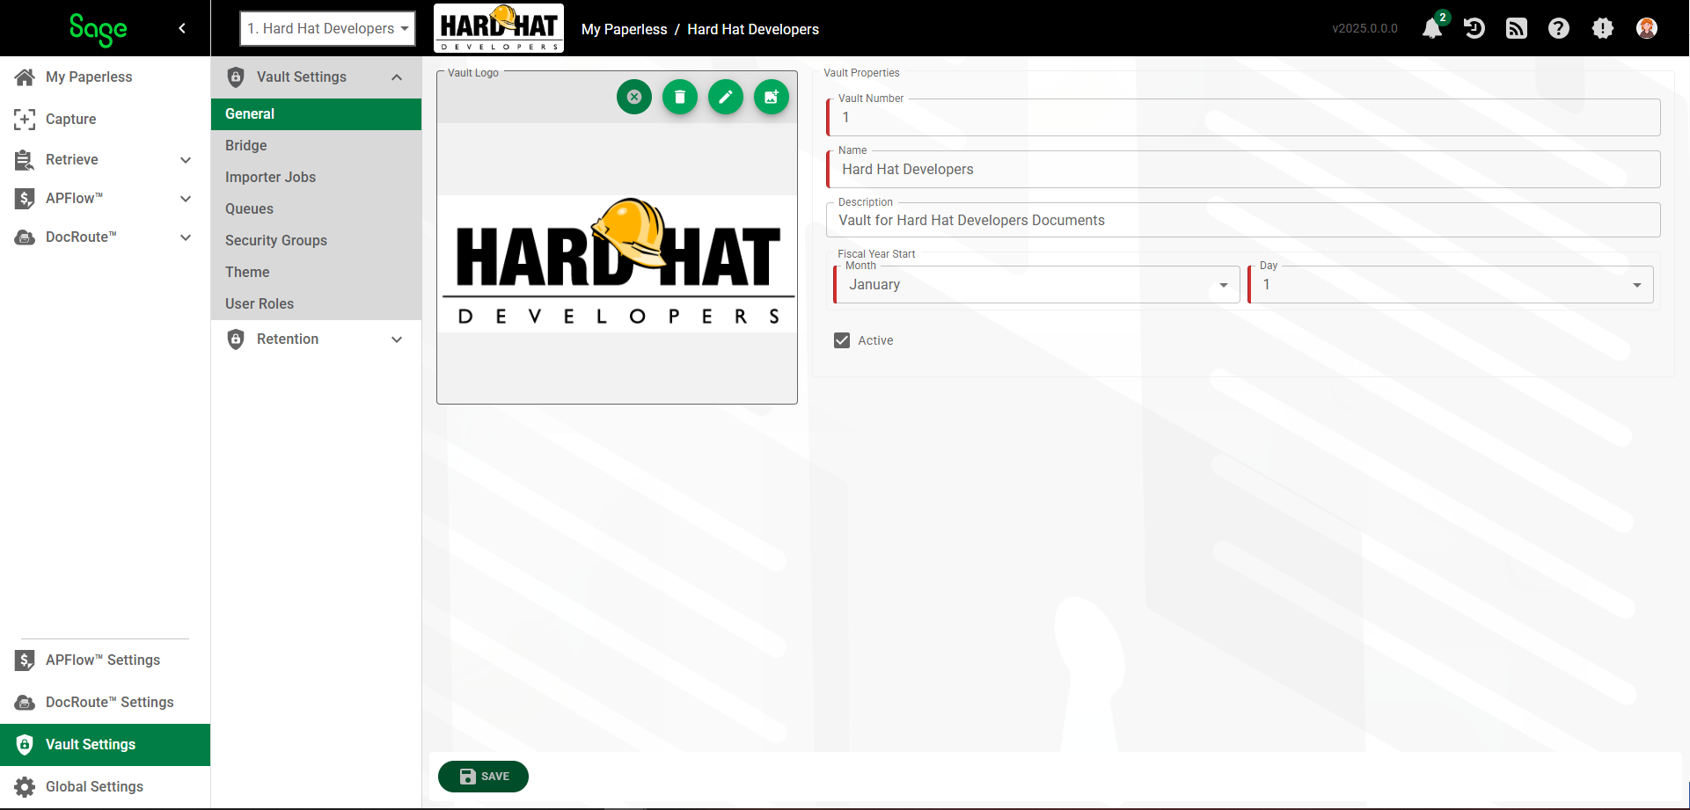Viewport: 1690px width, 810px height.
Task: Click the v2025.0.0.0 version text
Action: [x=1364, y=28]
